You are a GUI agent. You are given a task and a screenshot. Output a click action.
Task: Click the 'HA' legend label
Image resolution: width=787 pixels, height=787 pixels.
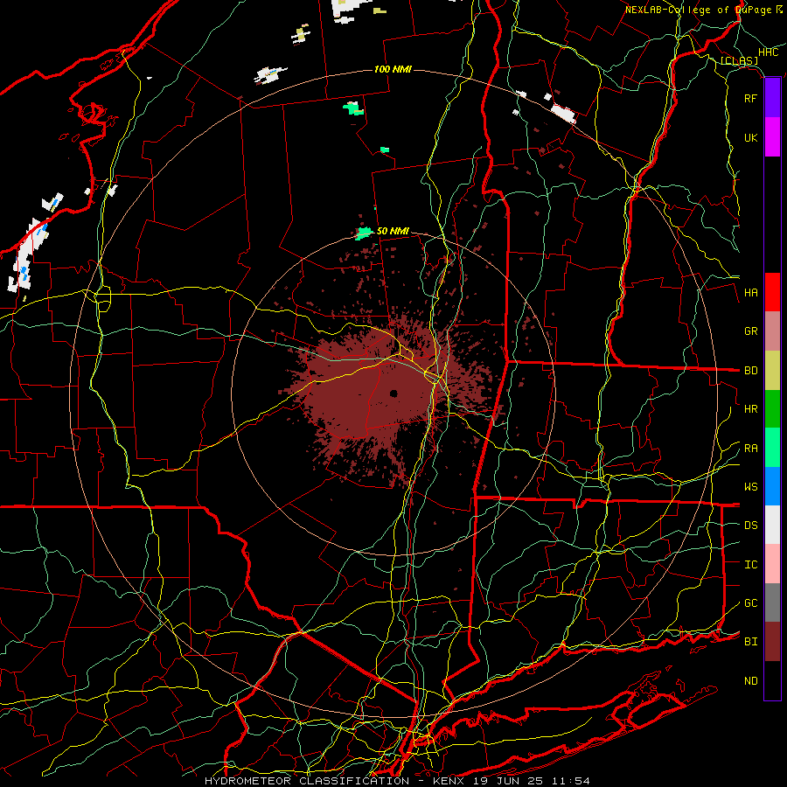[x=750, y=293]
